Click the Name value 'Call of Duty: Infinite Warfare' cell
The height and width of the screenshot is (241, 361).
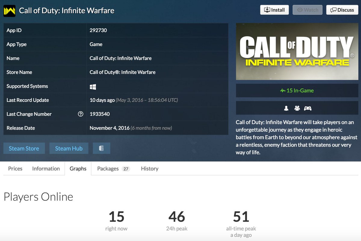point(157,58)
